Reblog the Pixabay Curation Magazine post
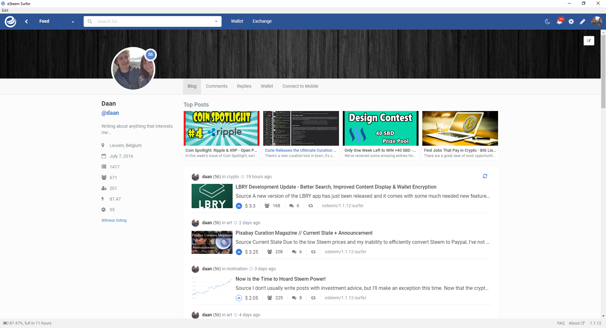Image resolution: width=606 pixels, height=328 pixels. coord(313,252)
